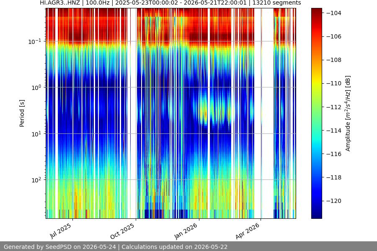Click the -118 colorbar tick value

pos(334,177)
